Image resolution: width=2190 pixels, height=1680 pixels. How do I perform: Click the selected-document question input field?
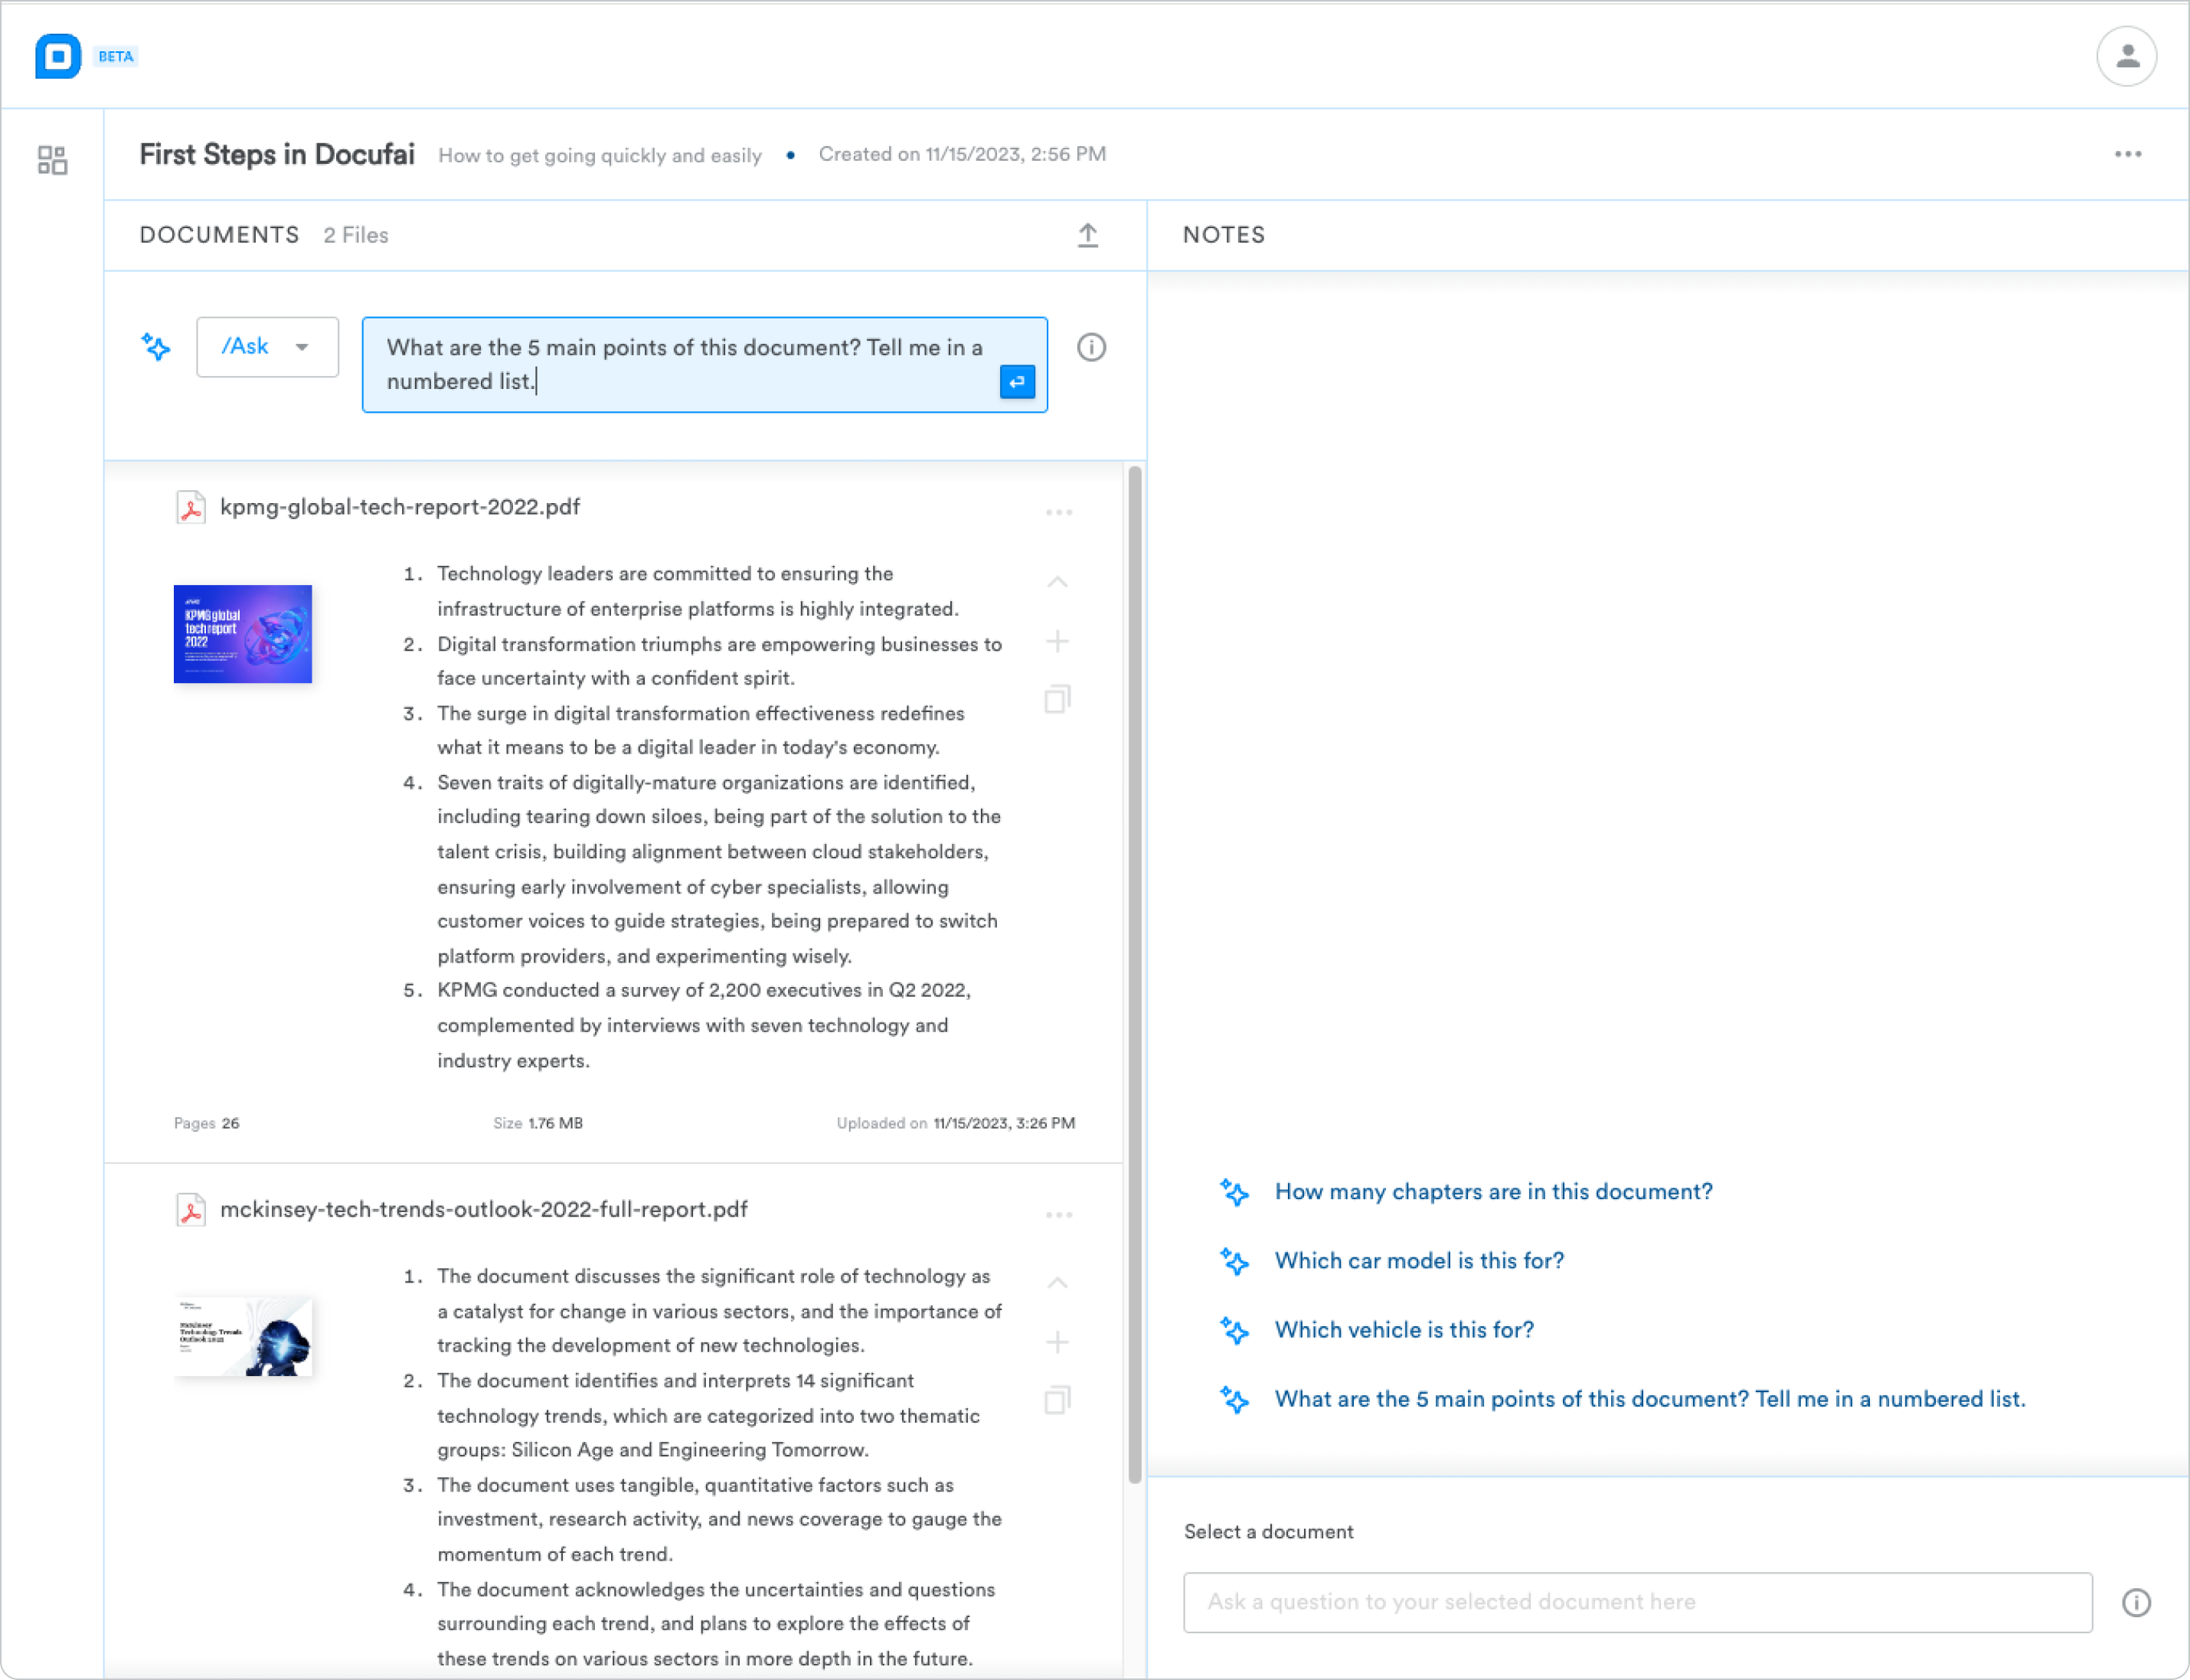[x=1637, y=1602]
